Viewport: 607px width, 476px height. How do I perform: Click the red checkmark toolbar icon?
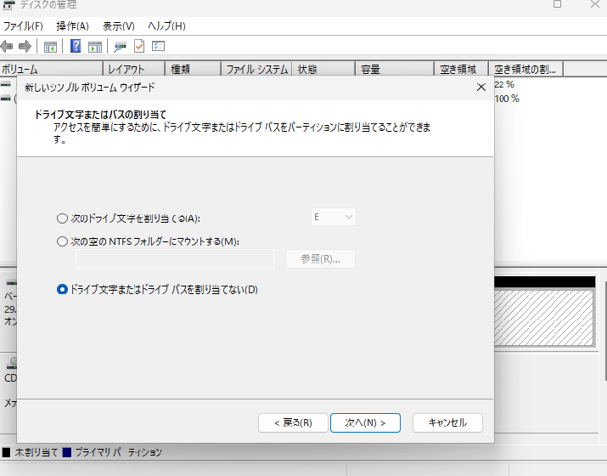coord(139,46)
